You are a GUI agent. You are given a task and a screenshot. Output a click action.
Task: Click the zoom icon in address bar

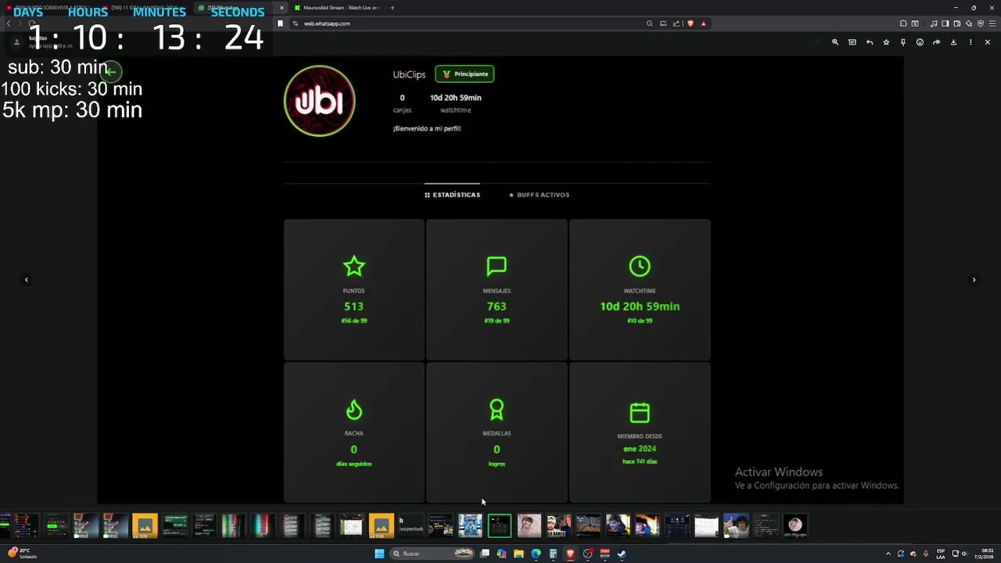tap(649, 23)
